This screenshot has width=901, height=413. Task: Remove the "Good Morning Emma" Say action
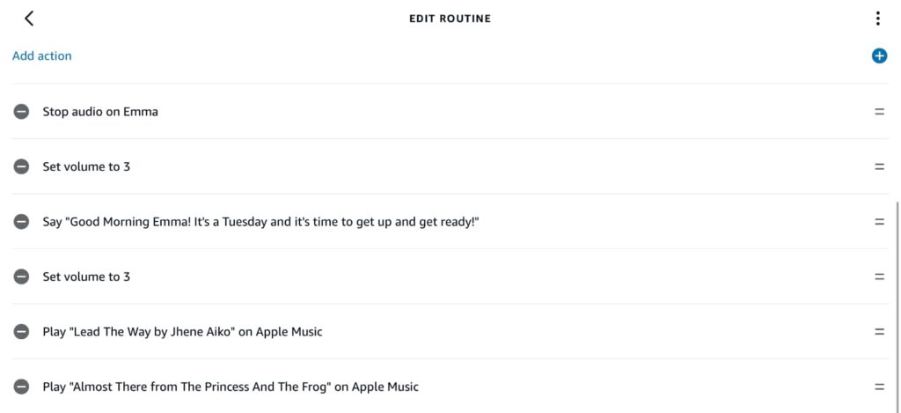[21, 222]
